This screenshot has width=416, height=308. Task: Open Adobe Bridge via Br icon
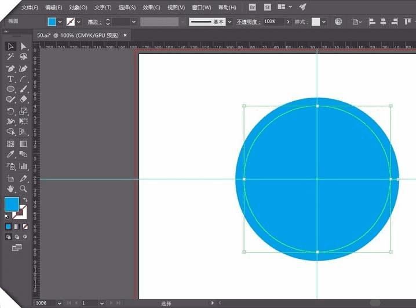252,8
